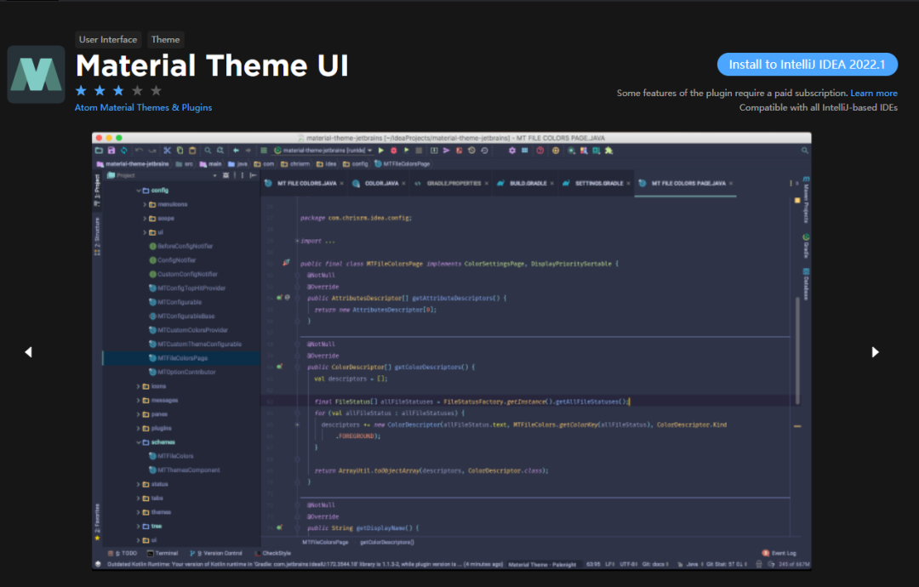Open the Version Control tool window

[x=216, y=553]
